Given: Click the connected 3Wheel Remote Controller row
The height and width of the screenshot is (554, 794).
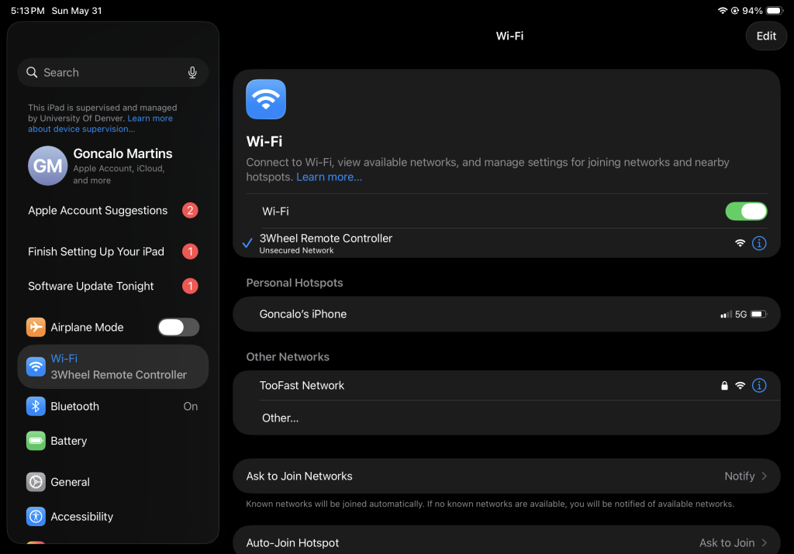Looking at the screenshot, I should tap(506, 243).
